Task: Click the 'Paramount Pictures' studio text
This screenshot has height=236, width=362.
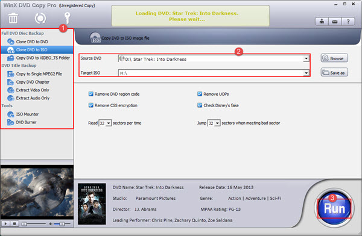Action: (156, 199)
